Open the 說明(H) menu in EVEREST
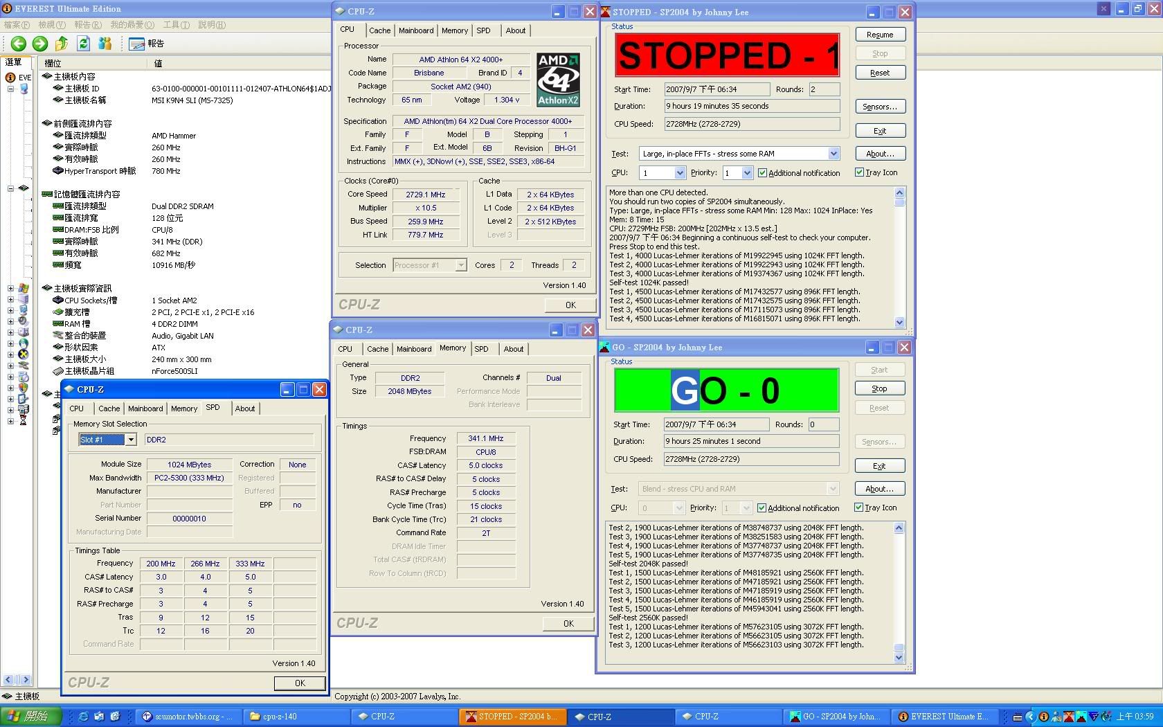 tap(212, 25)
